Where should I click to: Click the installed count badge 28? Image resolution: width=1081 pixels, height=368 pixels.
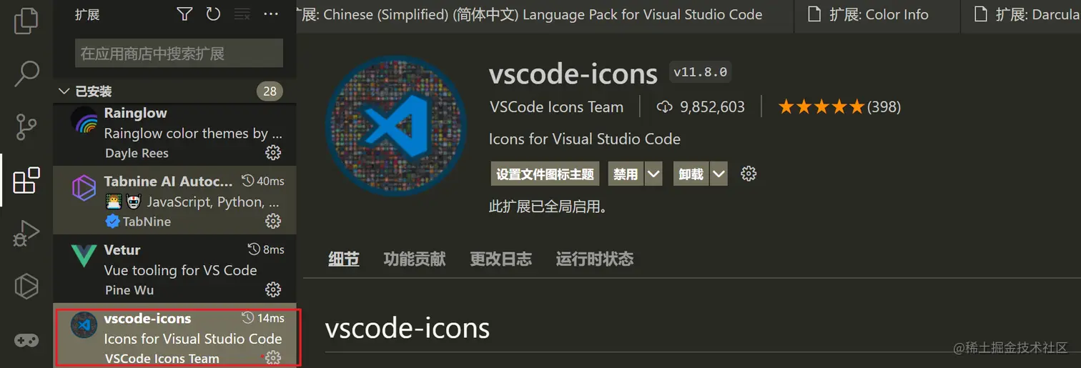[270, 91]
